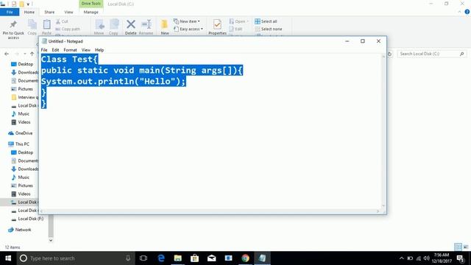Viewport: 471px width, 265px height.
Task: Click Pin to Quick access icon
Action: (x=13, y=24)
